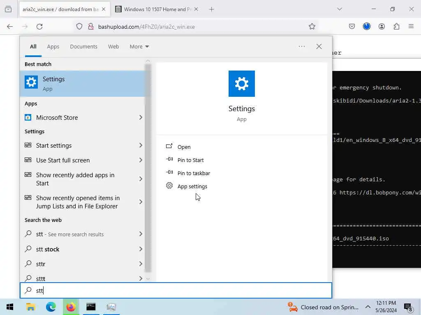Viewport: 421px width, 315px height.
Task: Expand sttr suggestion chevron
Action: 141,264
